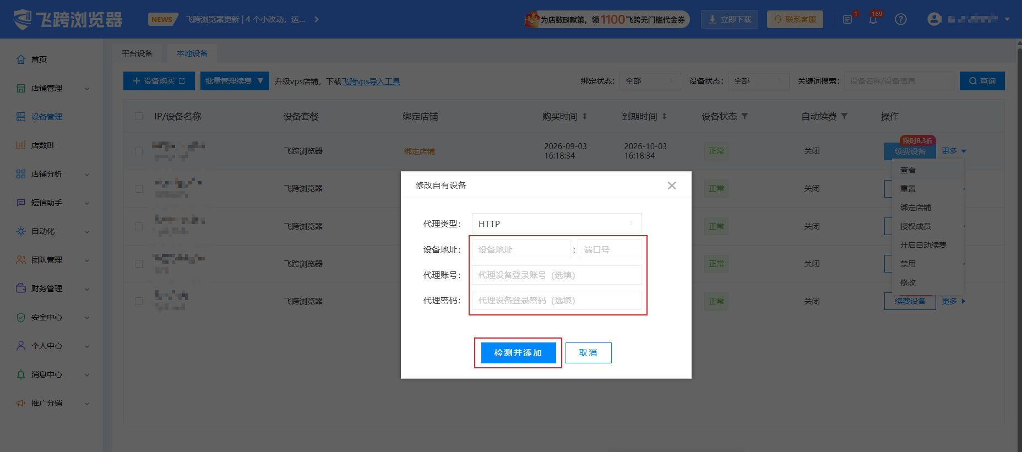Open the help question mark icon
This screenshot has height=452, width=1022.
(x=901, y=19)
